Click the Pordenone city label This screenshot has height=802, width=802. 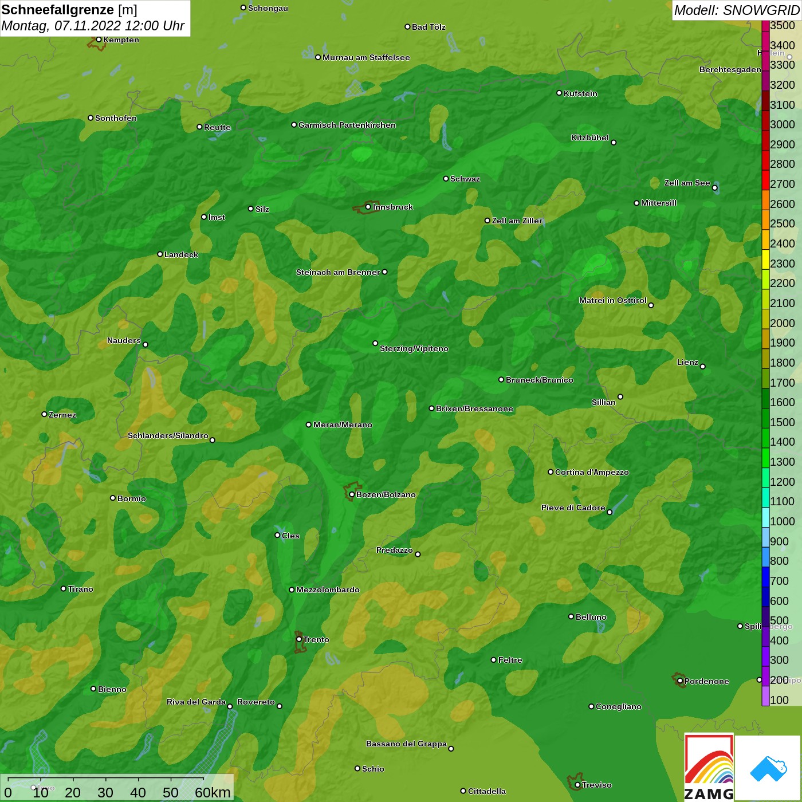tap(706, 681)
